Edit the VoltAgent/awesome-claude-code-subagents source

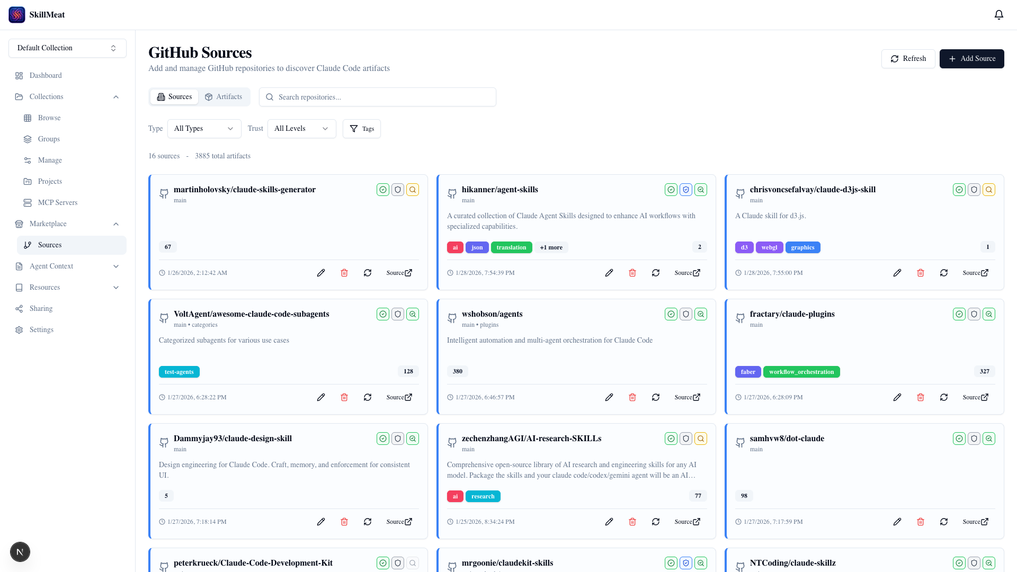click(x=321, y=397)
